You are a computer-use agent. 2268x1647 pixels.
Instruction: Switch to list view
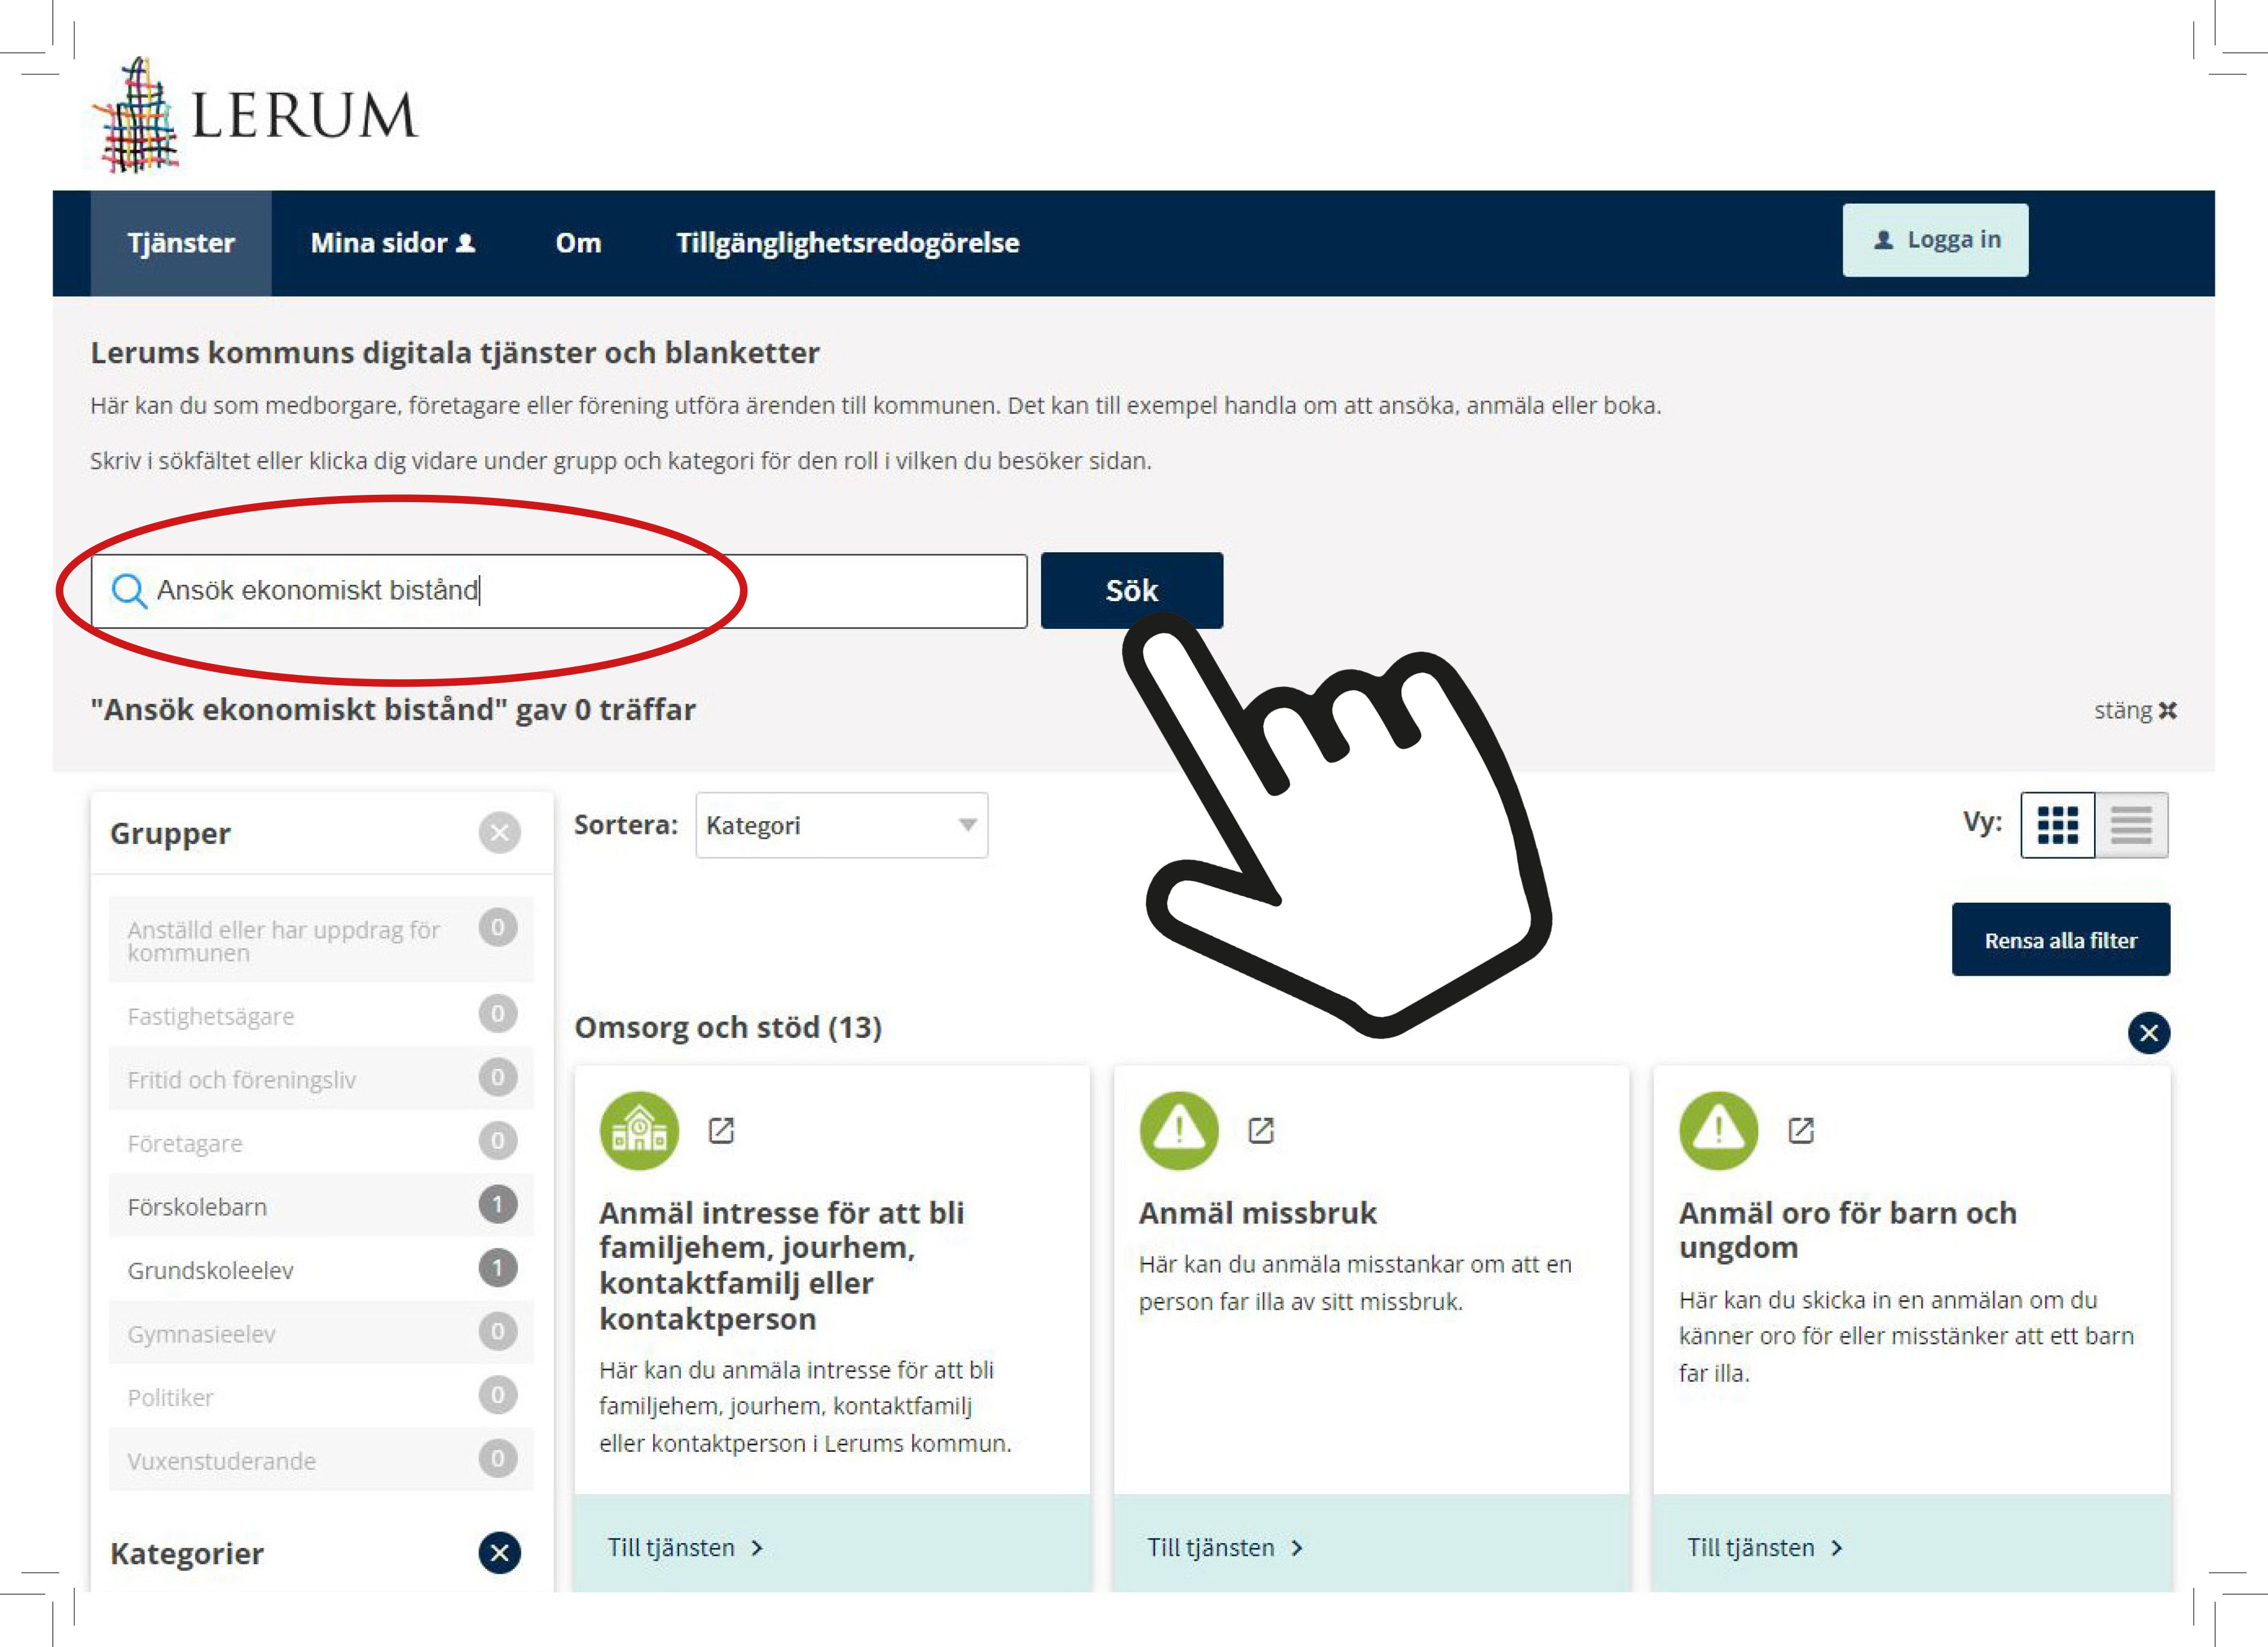coord(2131,825)
